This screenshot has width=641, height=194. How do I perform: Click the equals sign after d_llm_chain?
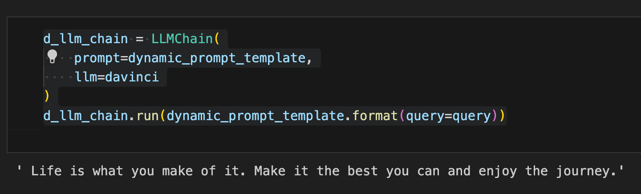point(139,39)
